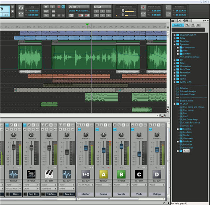Select Classic Rock Vocal FX chain

click(192, 123)
